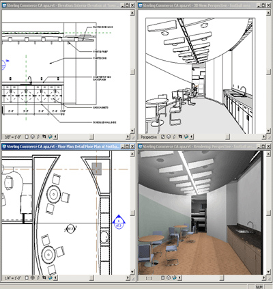This screenshot has width=273, height=289.
Task: Click circle icon in Rendering view control bar
Action: (x=169, y=277)
